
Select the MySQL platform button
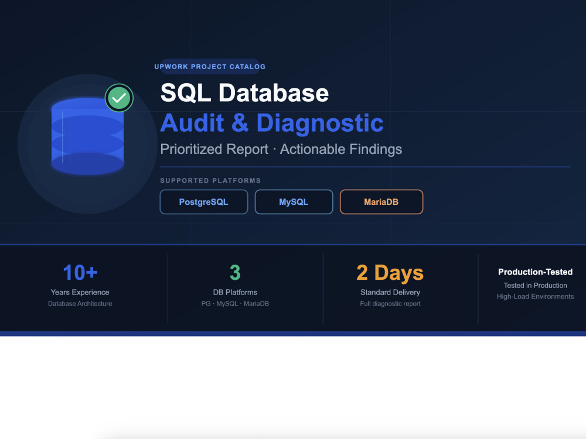(x=294, y=202)
